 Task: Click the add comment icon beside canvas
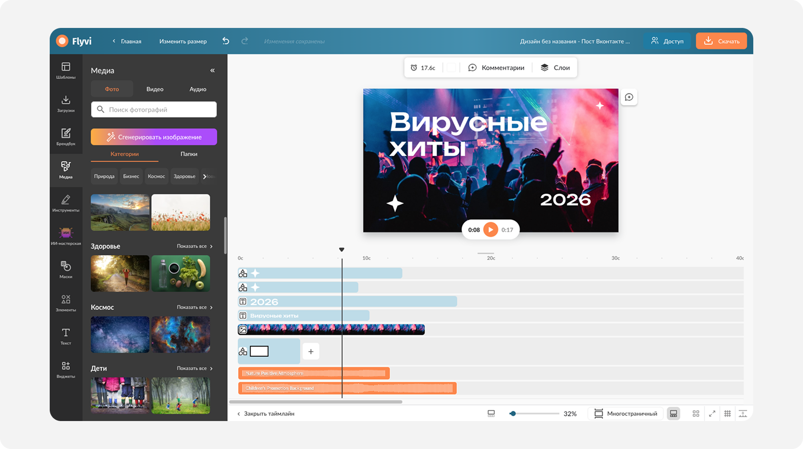pos(629,97)
